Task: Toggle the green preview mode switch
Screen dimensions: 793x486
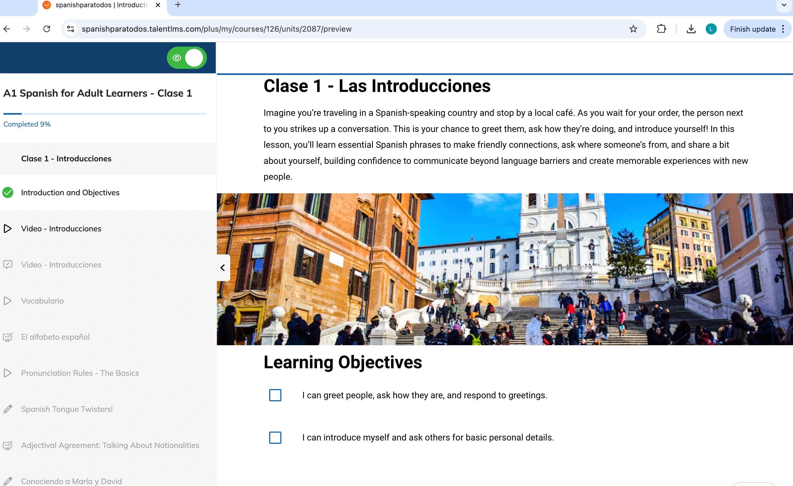Action: click(x=187, y=58)
